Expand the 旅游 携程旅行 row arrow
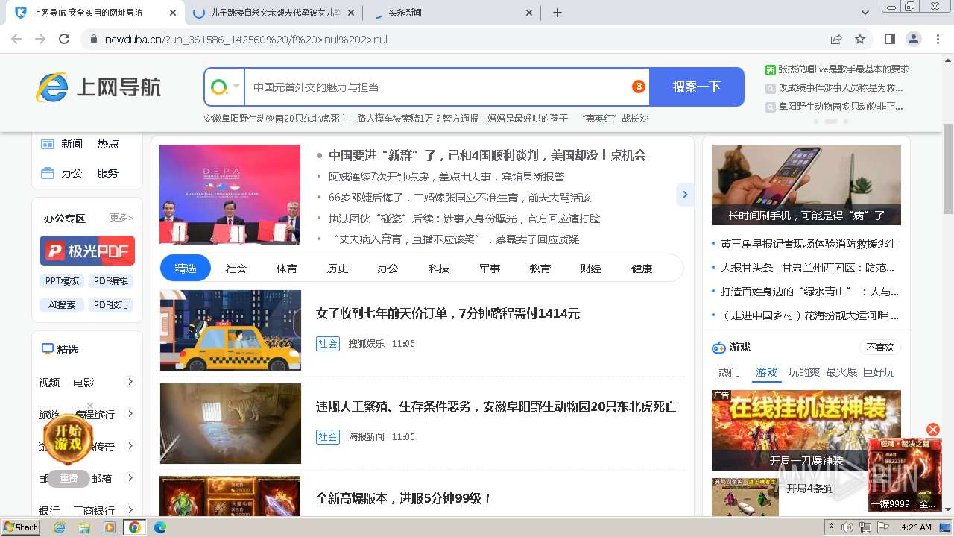Image resolution: width=954 pixels, height=537 pixels. coord(130,414)
